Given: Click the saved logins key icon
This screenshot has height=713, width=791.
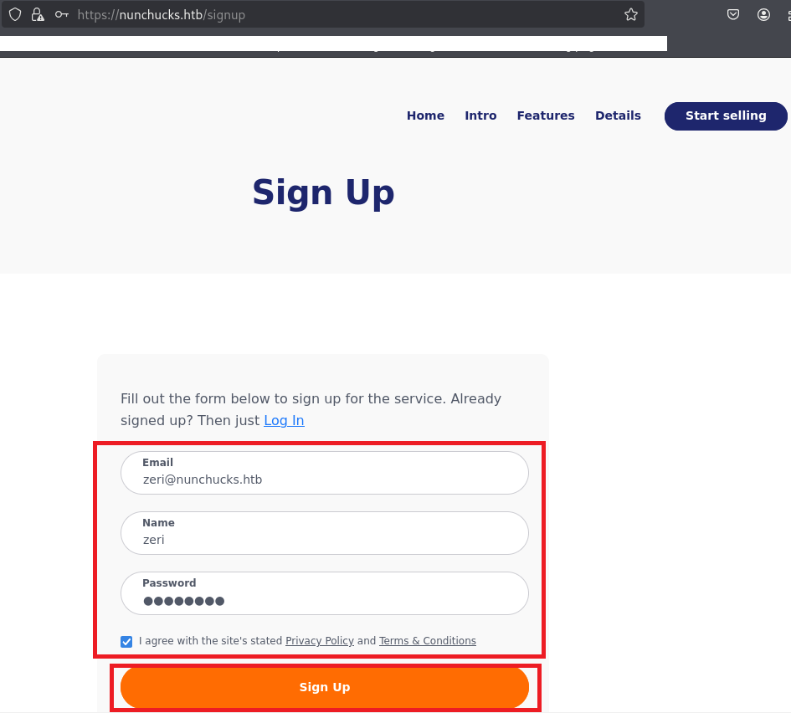Looking at the screenshot, I should click(x=62, y=14).
